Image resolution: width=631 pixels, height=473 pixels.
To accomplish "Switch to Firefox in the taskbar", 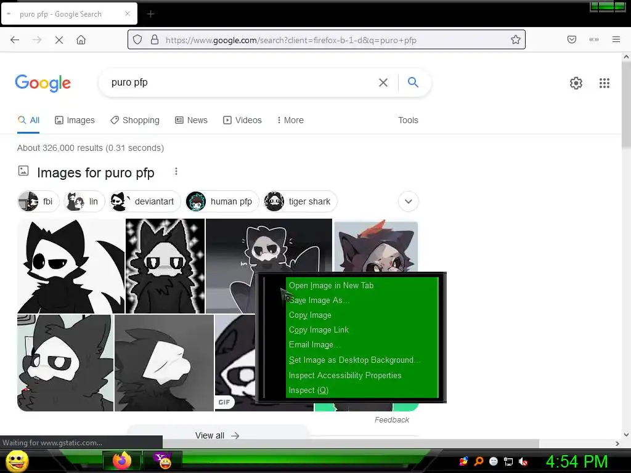I will coord(122,460).
